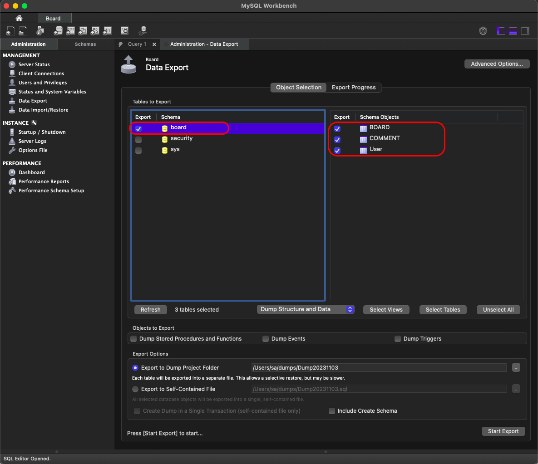The width and height of the screenshot is (538, 464).
Task: Click the create new view icon
Action: (x=83, y=31)
